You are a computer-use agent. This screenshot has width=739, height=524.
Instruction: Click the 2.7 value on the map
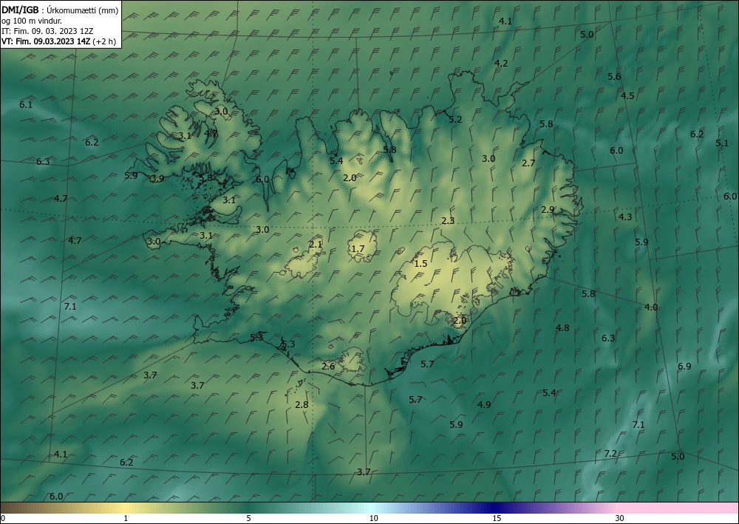(x=529, y=163)
